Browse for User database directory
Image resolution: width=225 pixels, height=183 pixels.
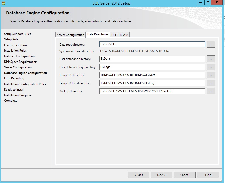point(211,59)
